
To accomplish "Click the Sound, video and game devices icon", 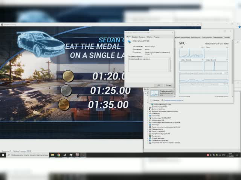I will [150, 111].
